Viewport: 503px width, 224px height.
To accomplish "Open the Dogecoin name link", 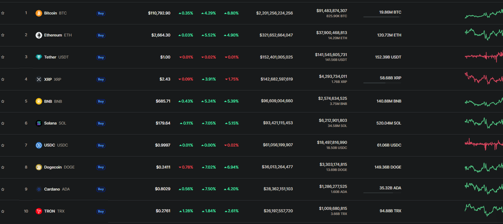I will coord(53,167).
